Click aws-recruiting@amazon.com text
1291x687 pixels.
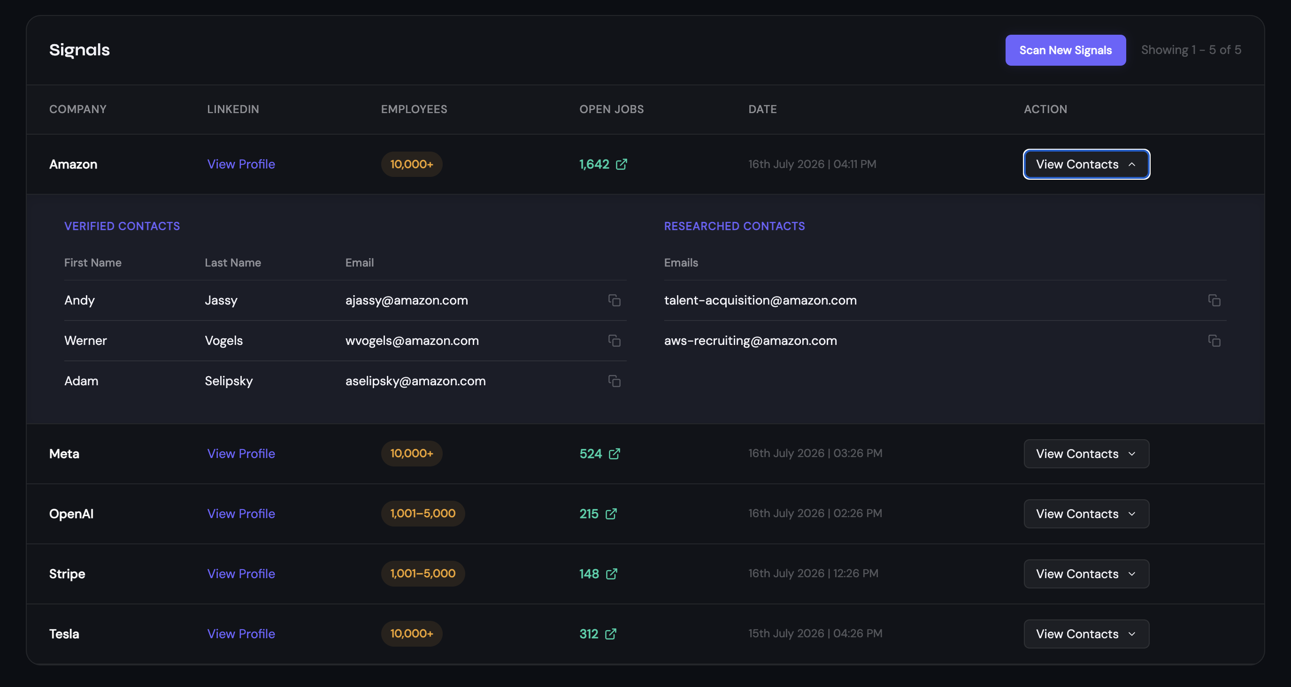(x=750, y=341)
